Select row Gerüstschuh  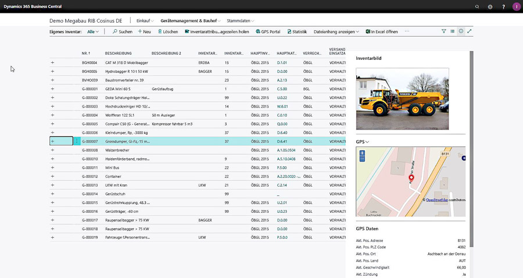click(198, 194)
